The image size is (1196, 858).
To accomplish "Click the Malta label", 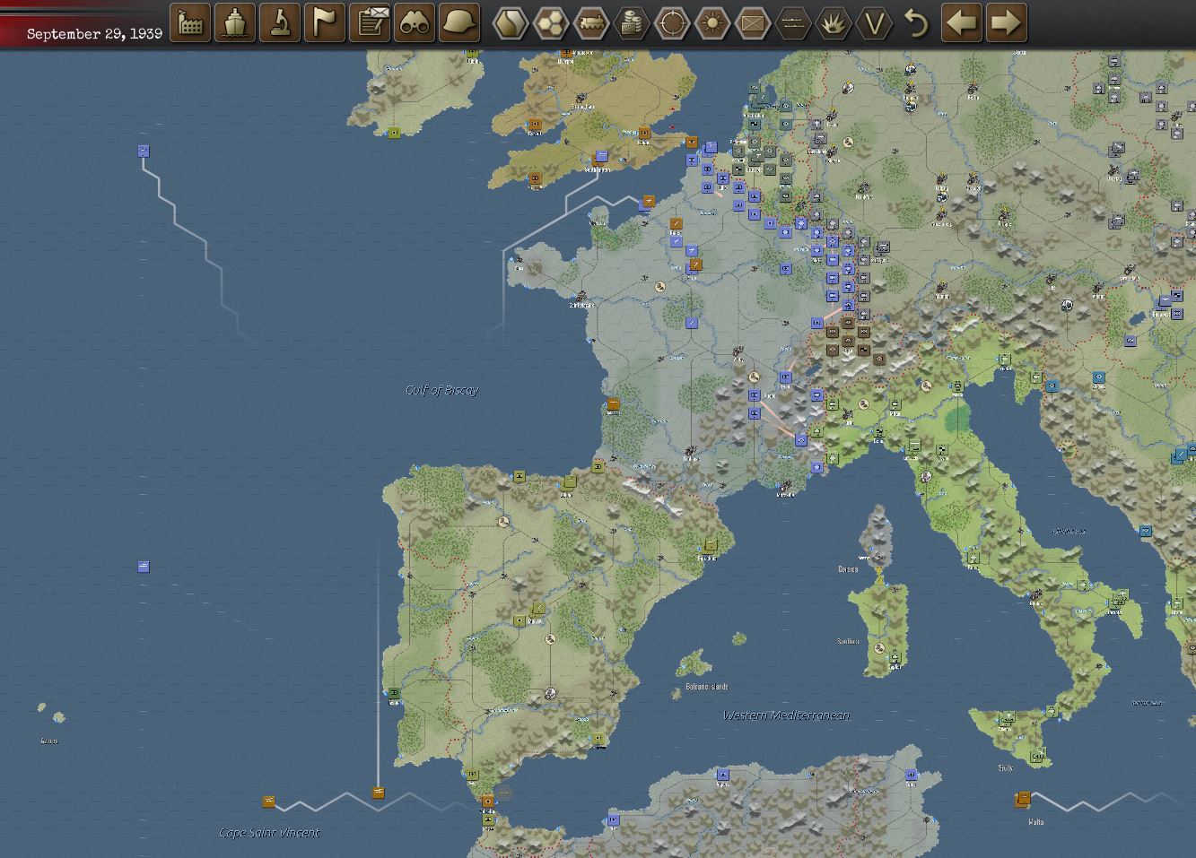I will click(x=1036, y=821).
